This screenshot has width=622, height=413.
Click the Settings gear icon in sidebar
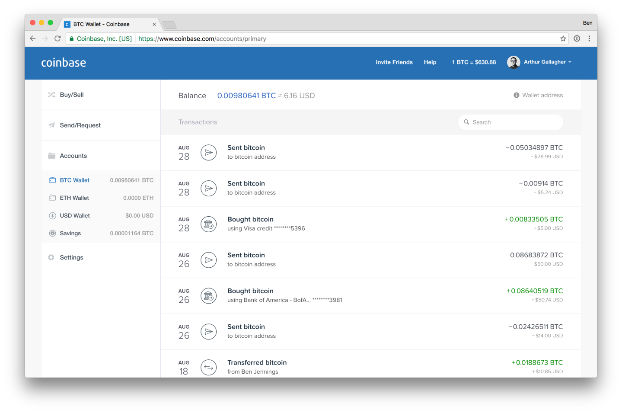click(51, 257)
